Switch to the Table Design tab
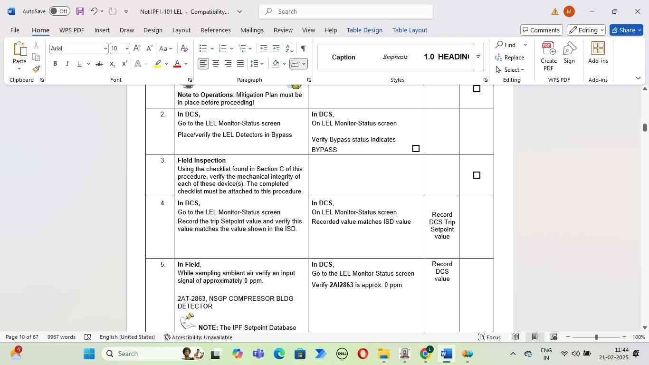Image resolution: width=649 pixels, height=365 pixels. point(364,30)
